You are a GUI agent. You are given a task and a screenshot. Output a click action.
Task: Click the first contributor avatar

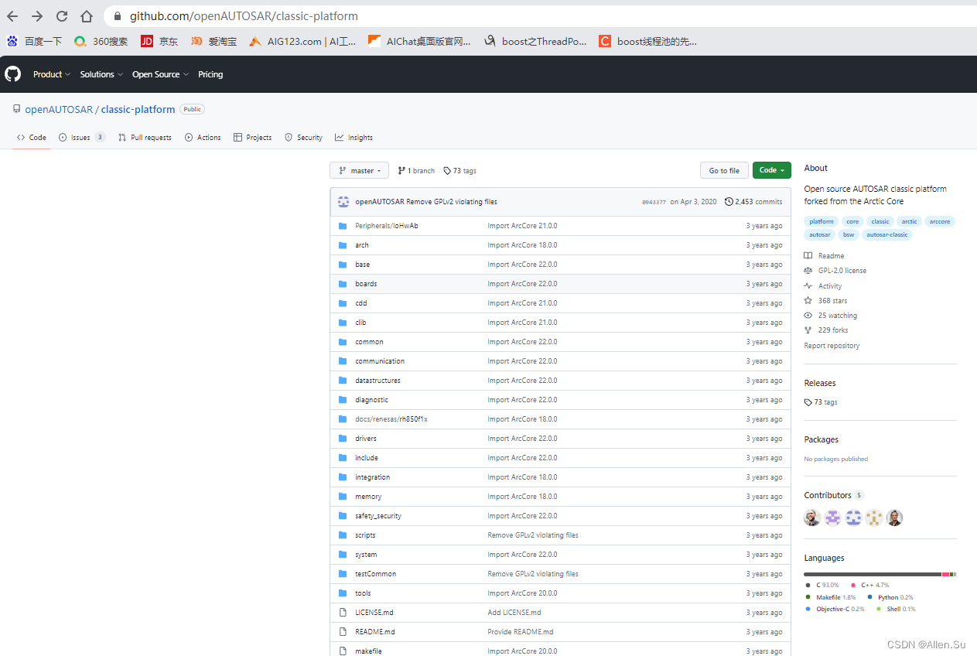tap(812, 518)
